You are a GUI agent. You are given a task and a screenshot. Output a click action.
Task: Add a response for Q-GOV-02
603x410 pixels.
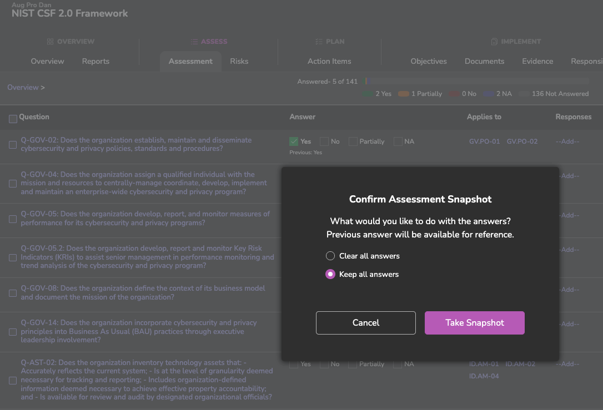567,141
